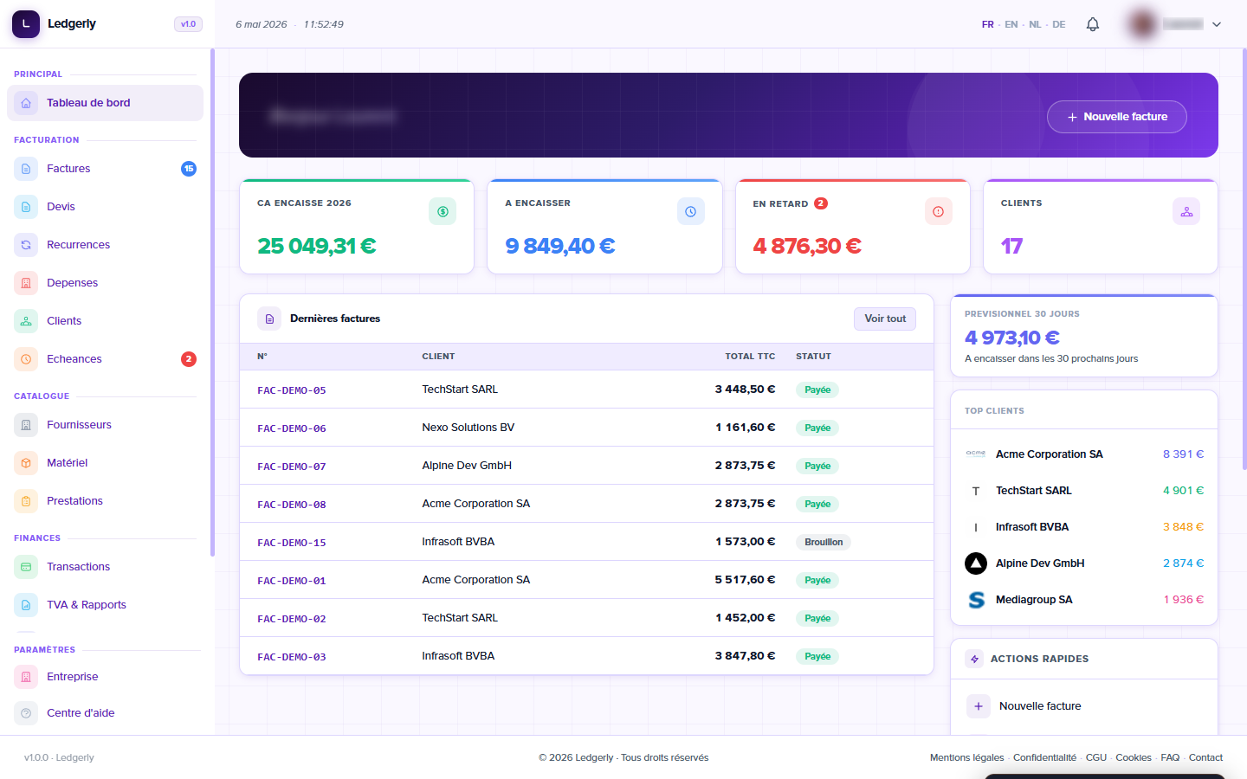The height and width of the screenshot is (779, 1247).
Task: Click the Fournisseurs building icon
Action: click(26, 425)
